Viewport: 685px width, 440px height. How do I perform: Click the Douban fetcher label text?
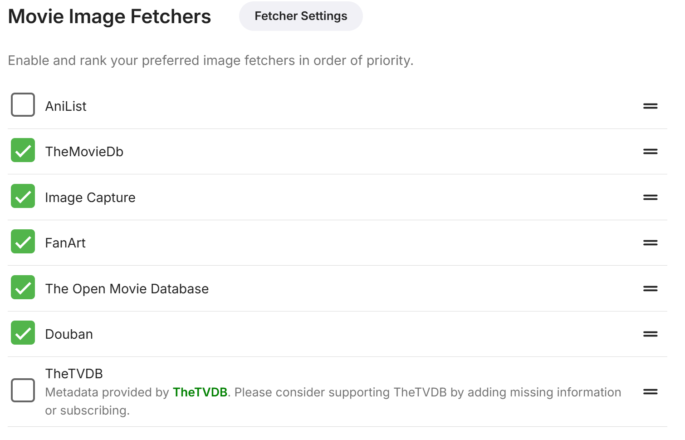(69, 334)
